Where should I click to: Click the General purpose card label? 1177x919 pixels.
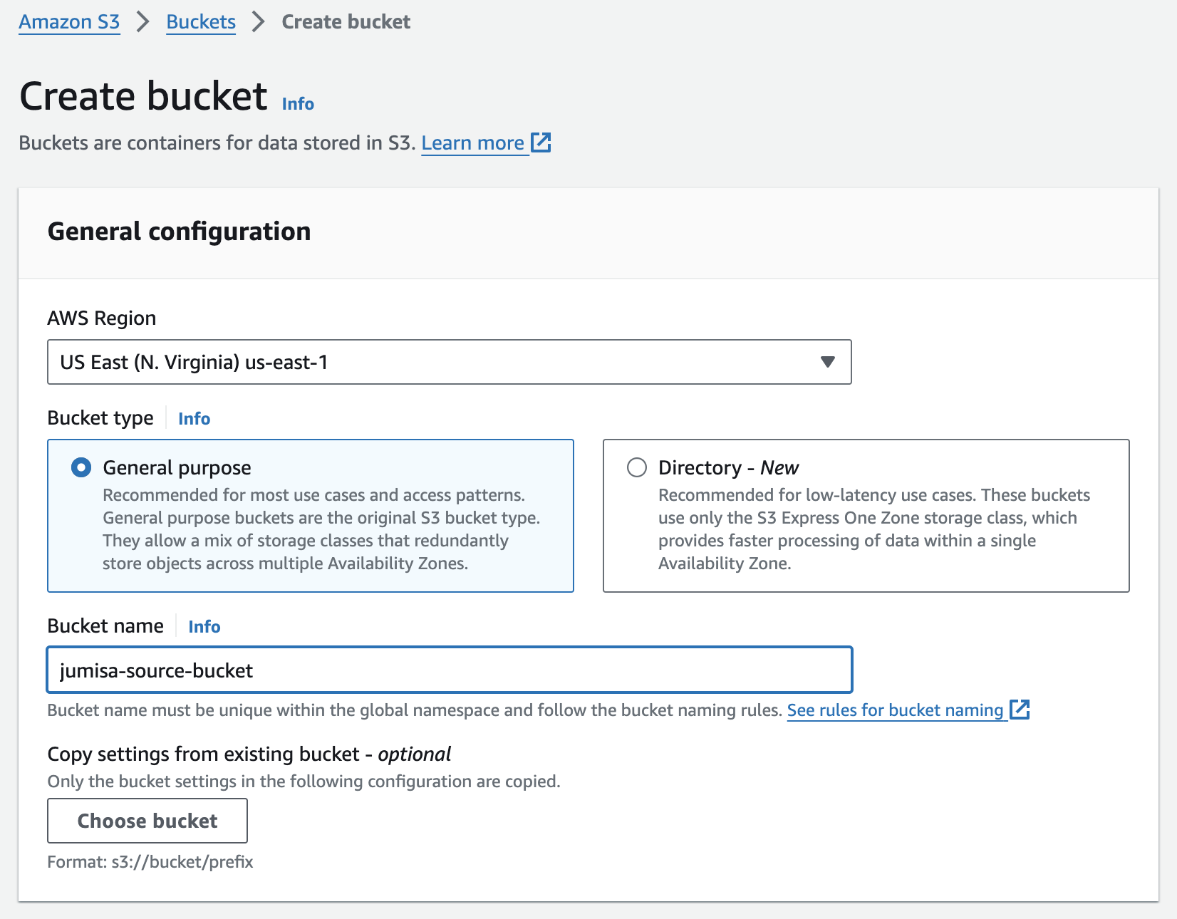pos(177,468)
